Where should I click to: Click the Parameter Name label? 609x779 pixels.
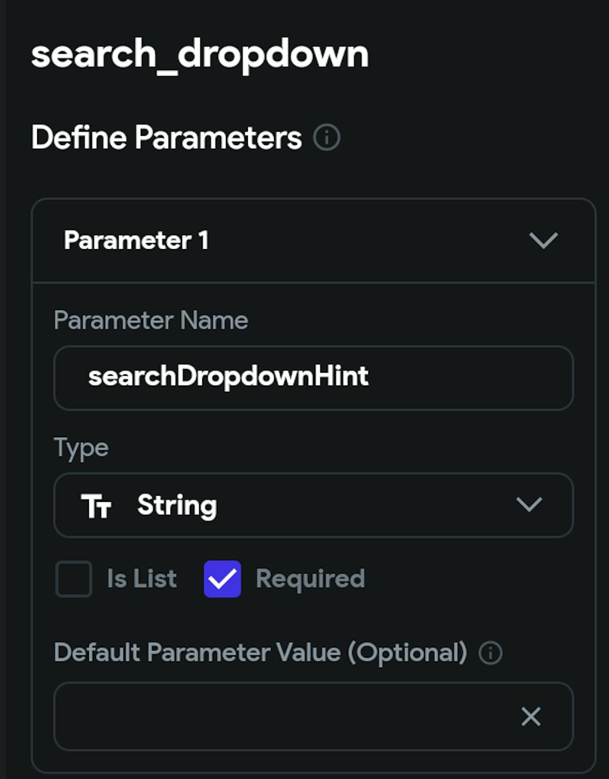coord(151,320)
